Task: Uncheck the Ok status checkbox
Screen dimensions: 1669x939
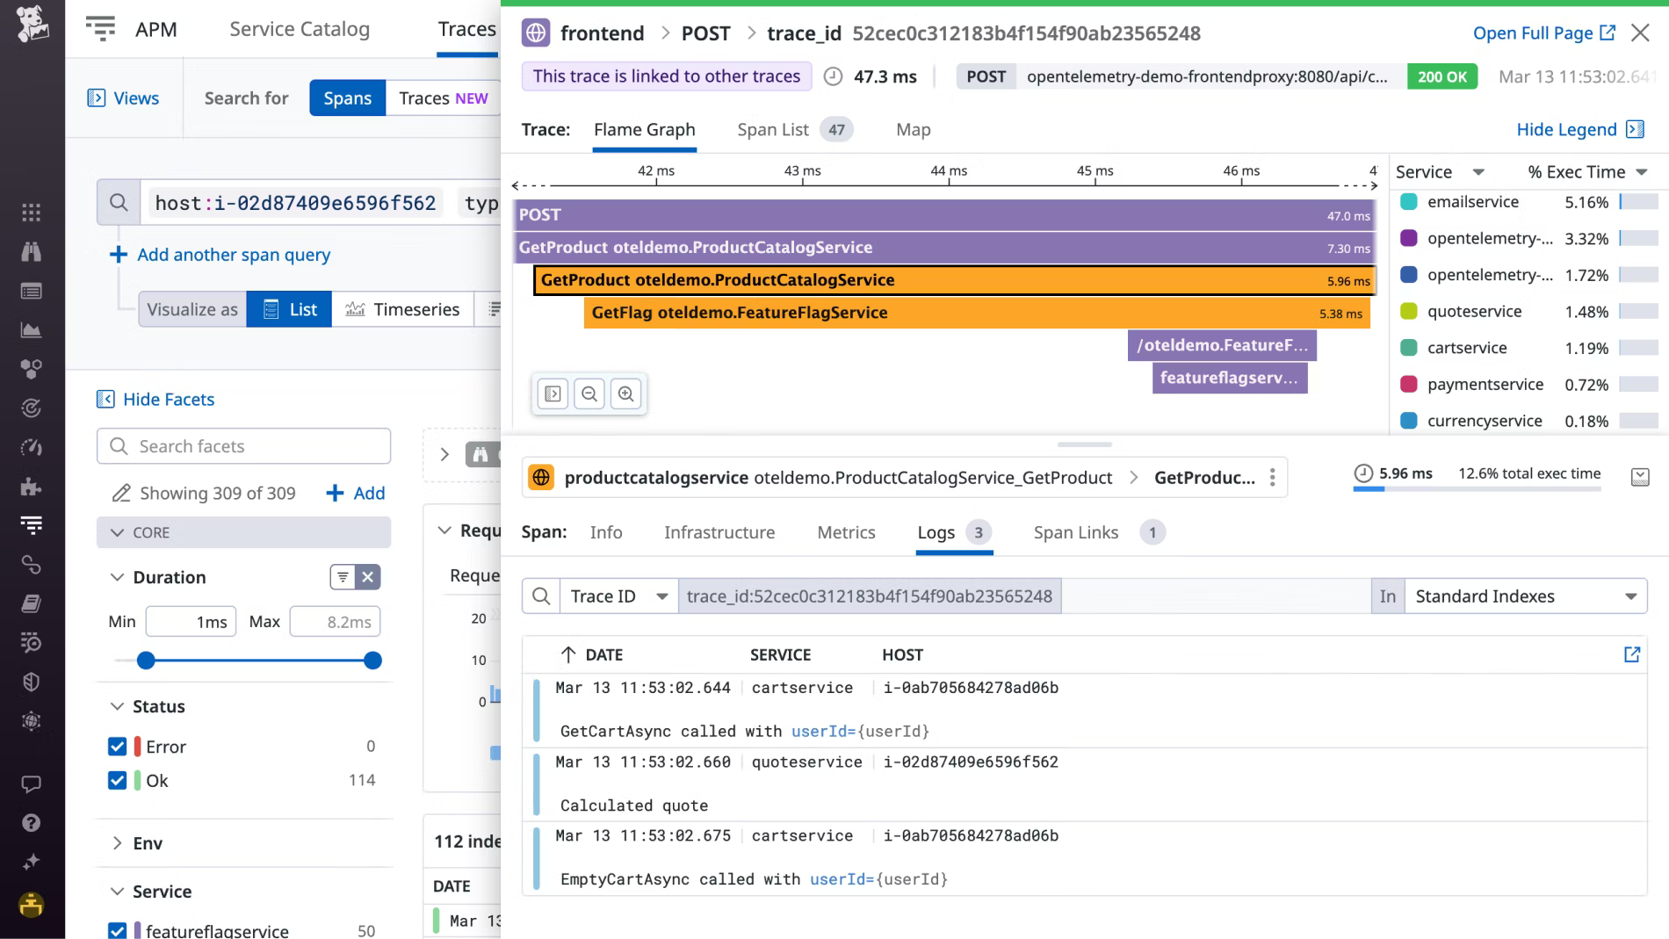Action: coord(117,781)
